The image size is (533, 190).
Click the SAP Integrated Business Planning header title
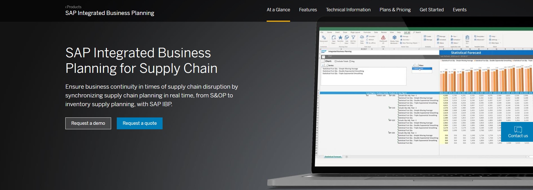[110, 13]
